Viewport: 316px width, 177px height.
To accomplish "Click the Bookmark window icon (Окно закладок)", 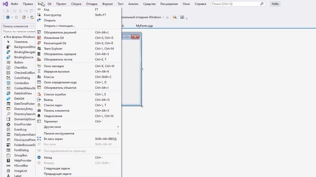I will pos(39,66).
